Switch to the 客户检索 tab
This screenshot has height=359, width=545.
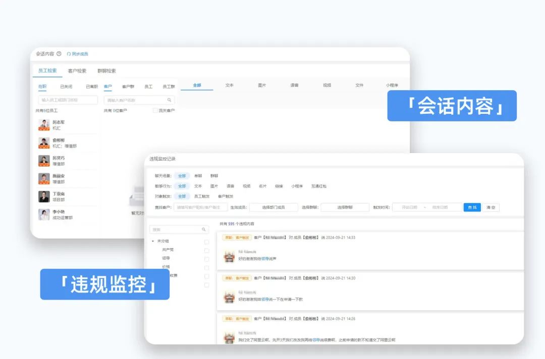[x=77, y=71]
